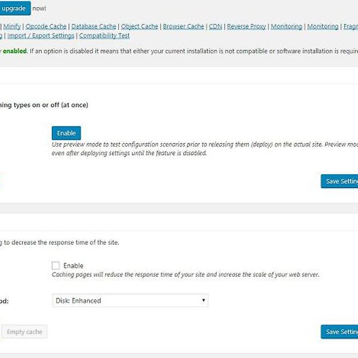The height and width of the screenshot is (358, 358).
Task: Click the dropdown arrow beside Disk: Enhanced
Action: (x=203, y=301)
